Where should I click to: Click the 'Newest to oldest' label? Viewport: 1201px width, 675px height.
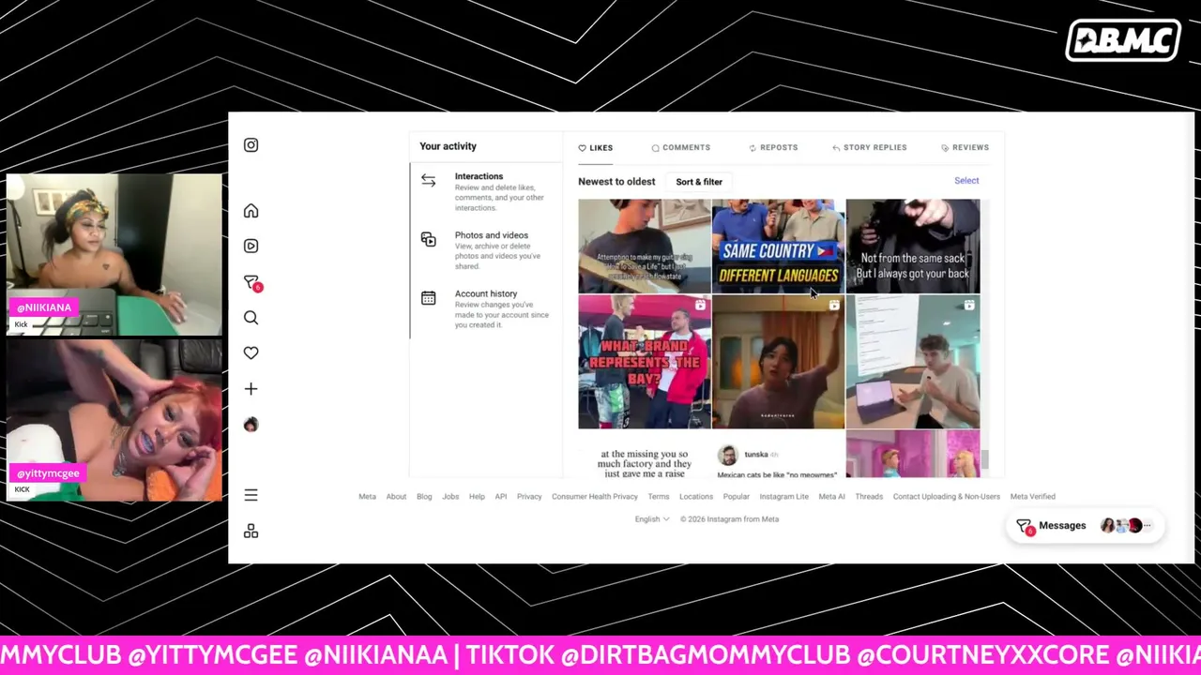point(616,182)
